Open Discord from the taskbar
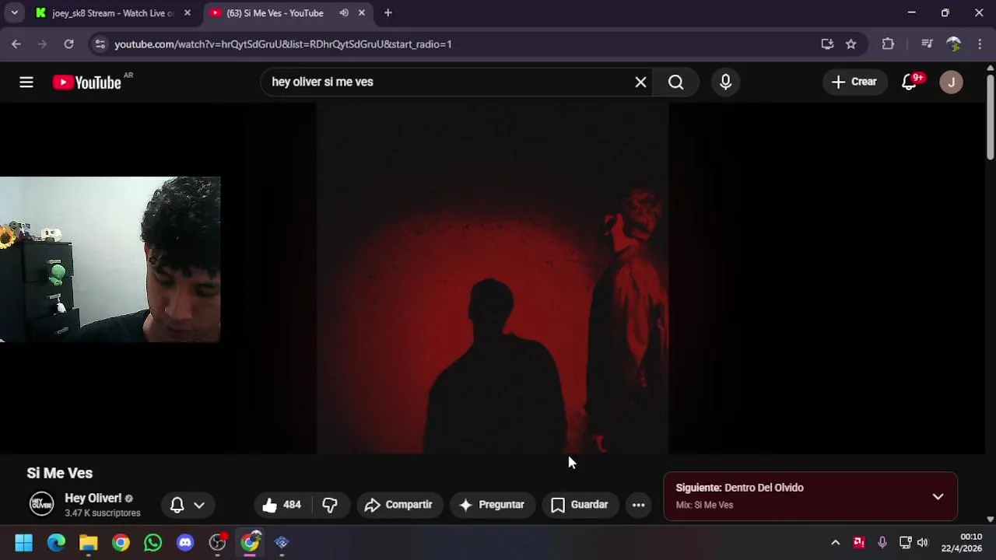996x560 pixels. pos(185,543)
